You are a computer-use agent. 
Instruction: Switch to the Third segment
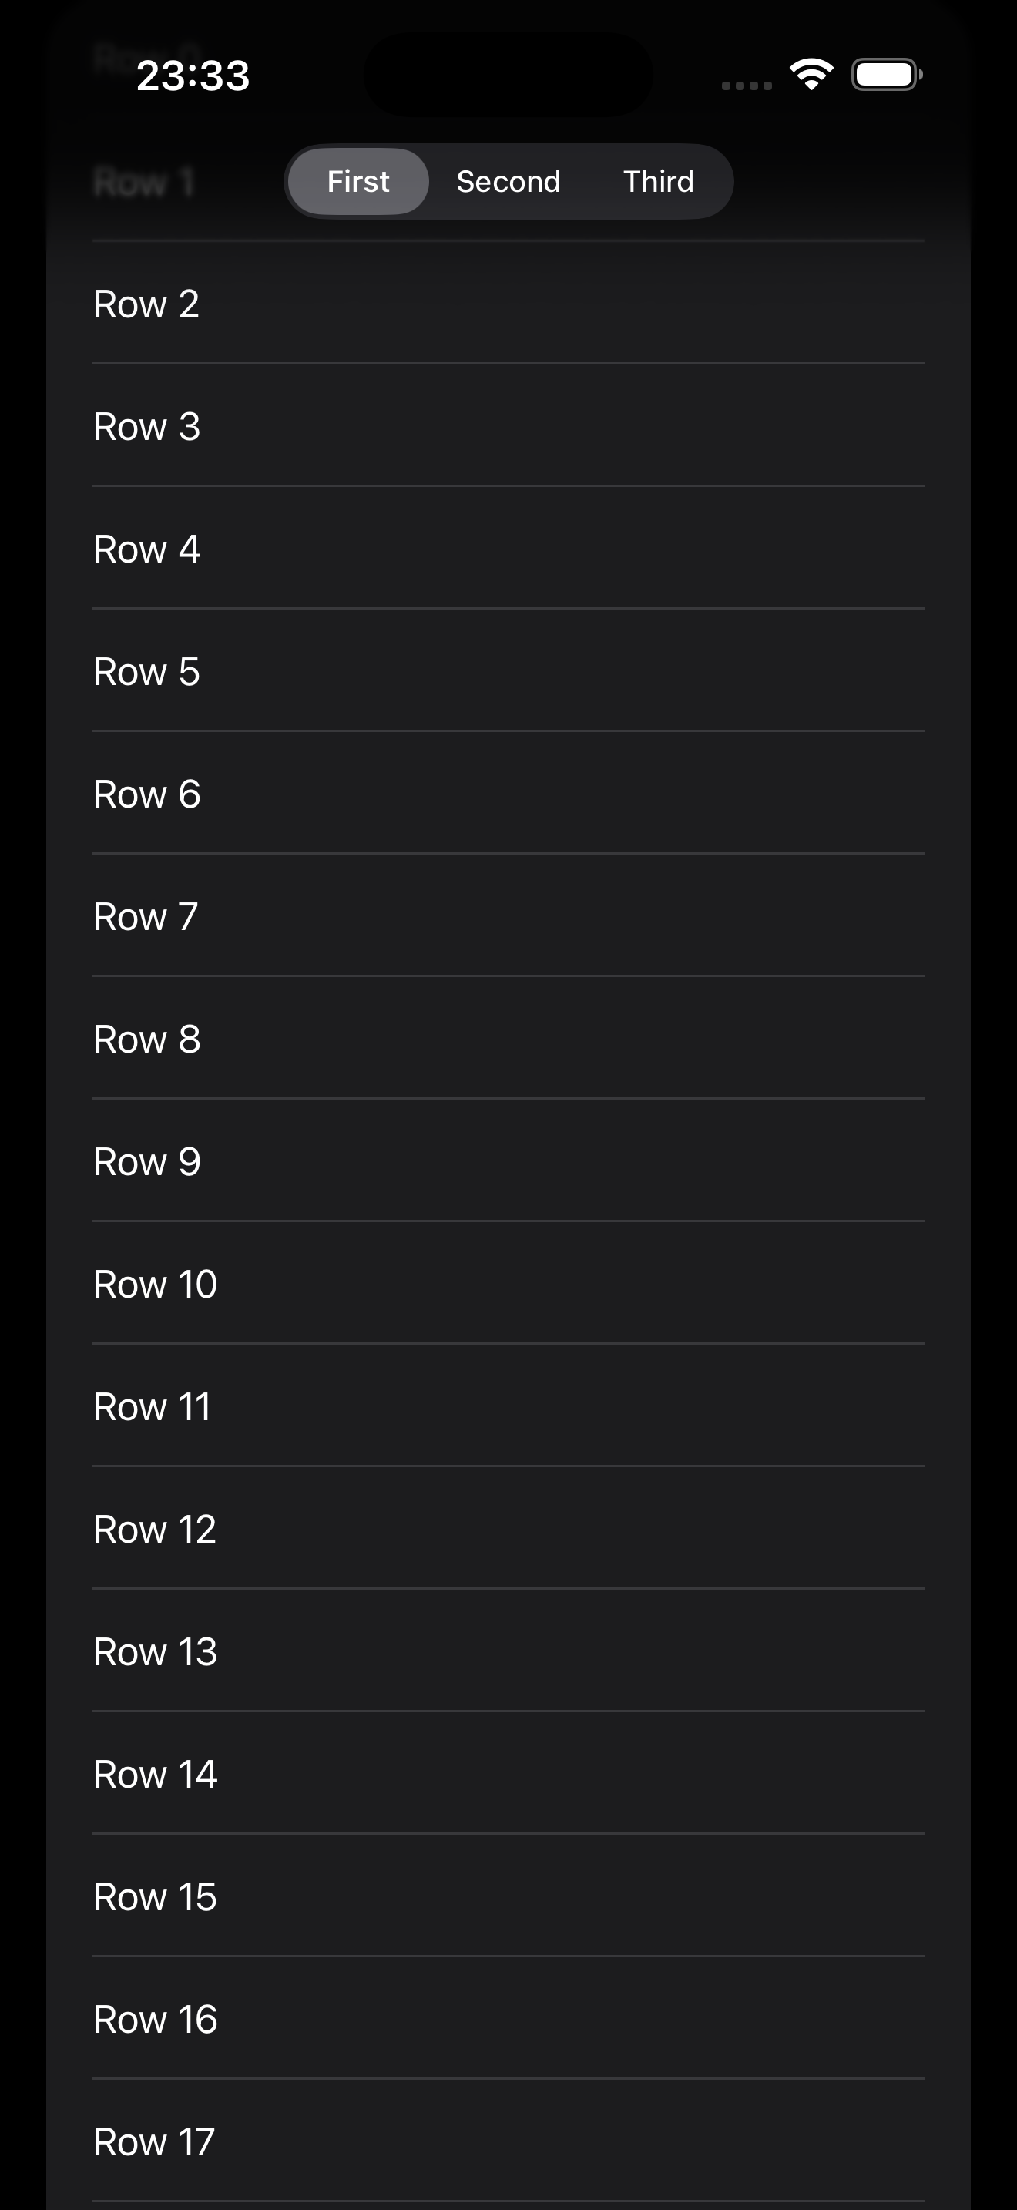[659, 182]
